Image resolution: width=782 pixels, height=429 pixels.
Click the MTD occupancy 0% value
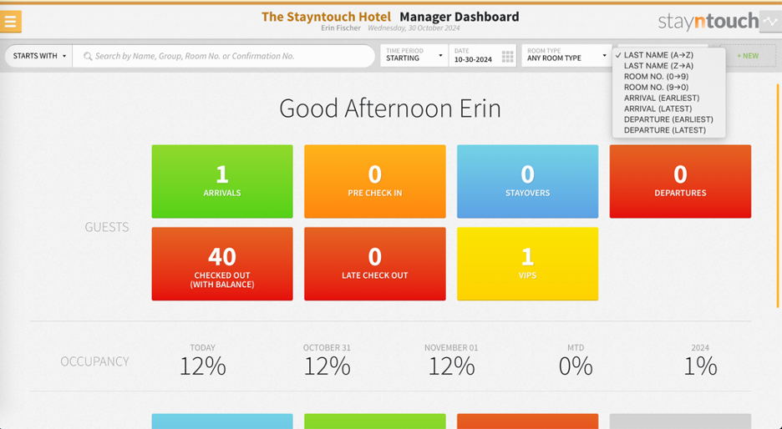(576, 366)
